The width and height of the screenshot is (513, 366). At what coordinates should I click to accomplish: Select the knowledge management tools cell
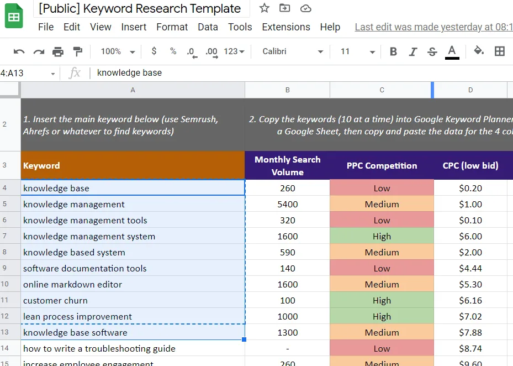point(133,220)
